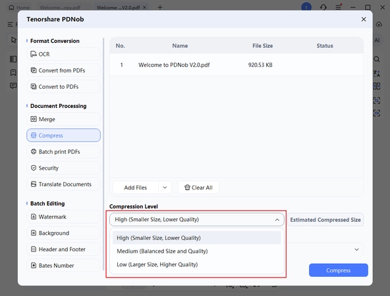Select Convert to PDFs option
The height and width of the screenshot is (296, 390).
point(63,87)
